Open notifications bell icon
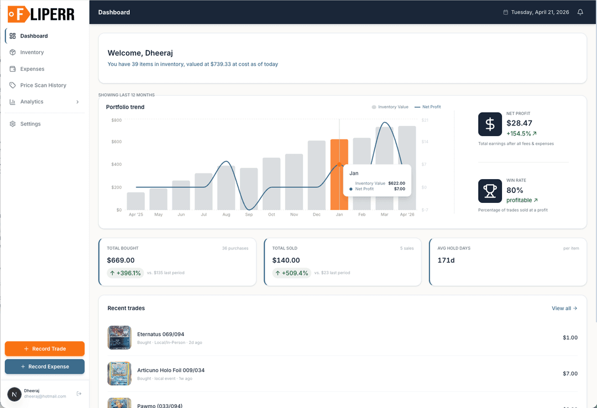597x408 pixels. tap(580, 12)
